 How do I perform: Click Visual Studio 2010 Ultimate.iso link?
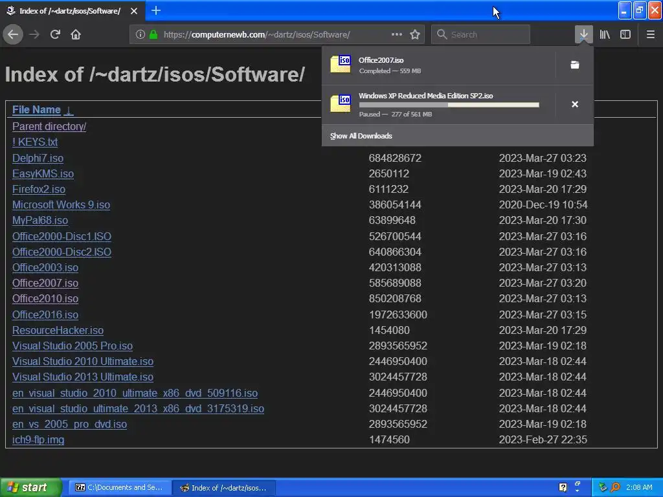coord(82,361)
